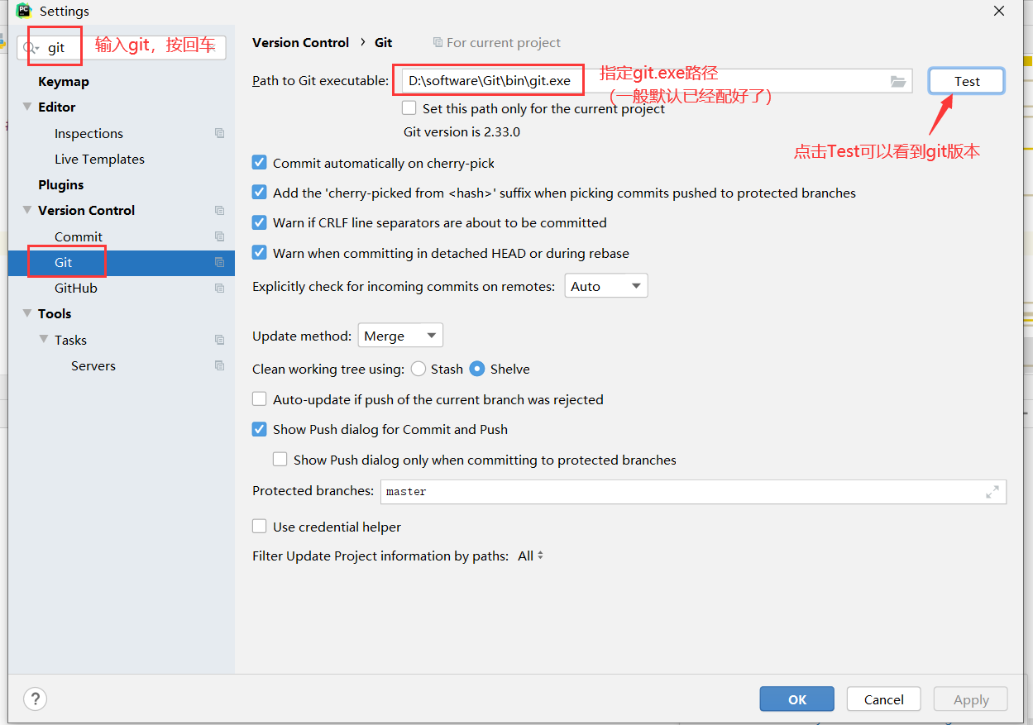
Task: Click the Apply button
Action: pyautogui.click(x=971, y=699)
